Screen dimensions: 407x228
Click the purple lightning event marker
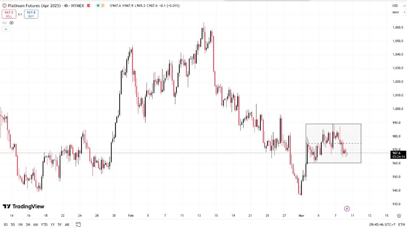pos(347,208)
